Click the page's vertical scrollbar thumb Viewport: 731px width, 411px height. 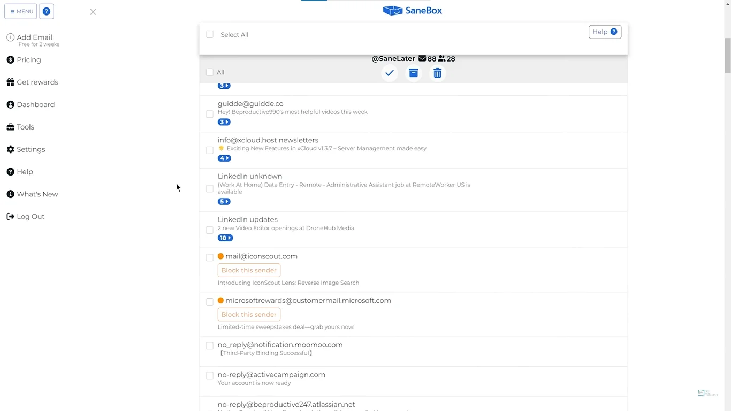click(727, 56)
